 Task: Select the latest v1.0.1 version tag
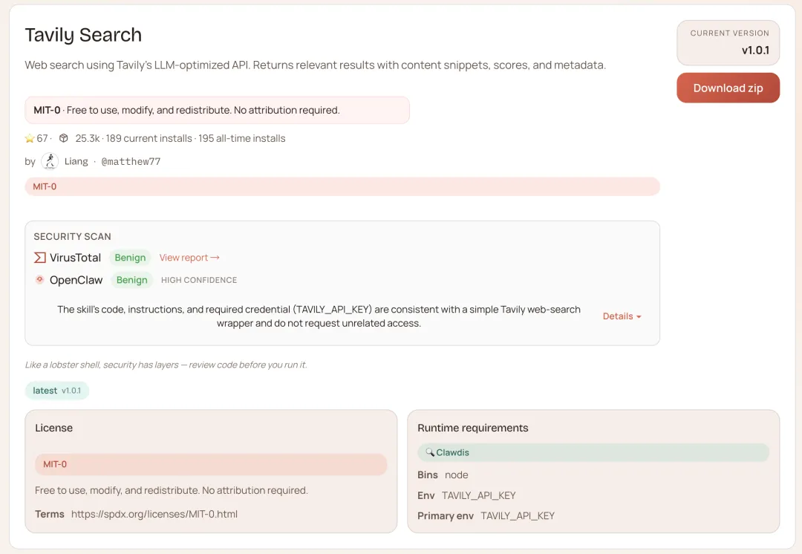pyautogui.click(x=56, y=391)
